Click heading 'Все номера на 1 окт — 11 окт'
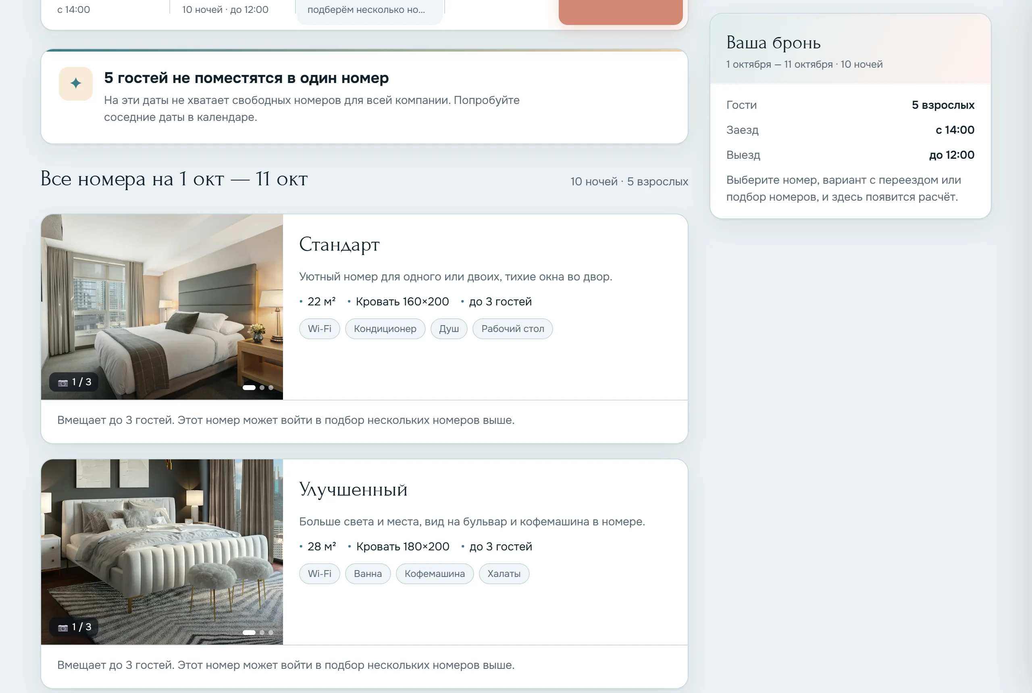The width and height of the screenshot is (1032, 693). (x=174, y=179)
